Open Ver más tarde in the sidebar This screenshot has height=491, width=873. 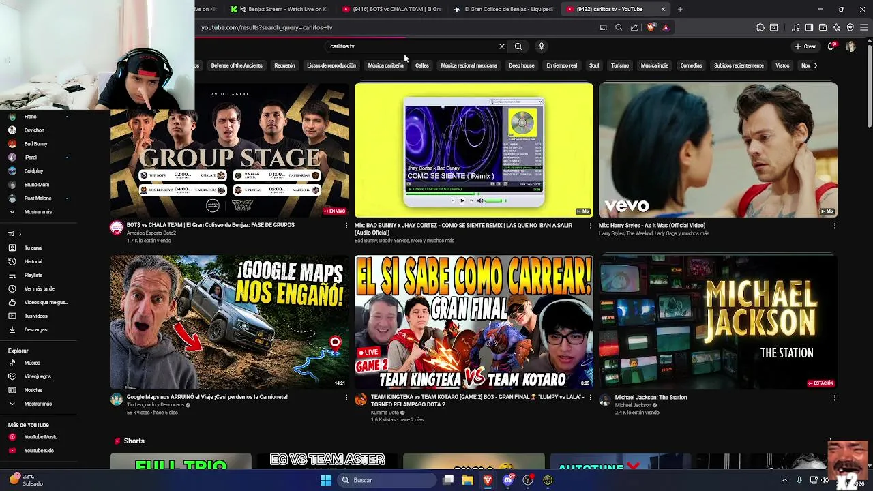click(x=39, y=288)
